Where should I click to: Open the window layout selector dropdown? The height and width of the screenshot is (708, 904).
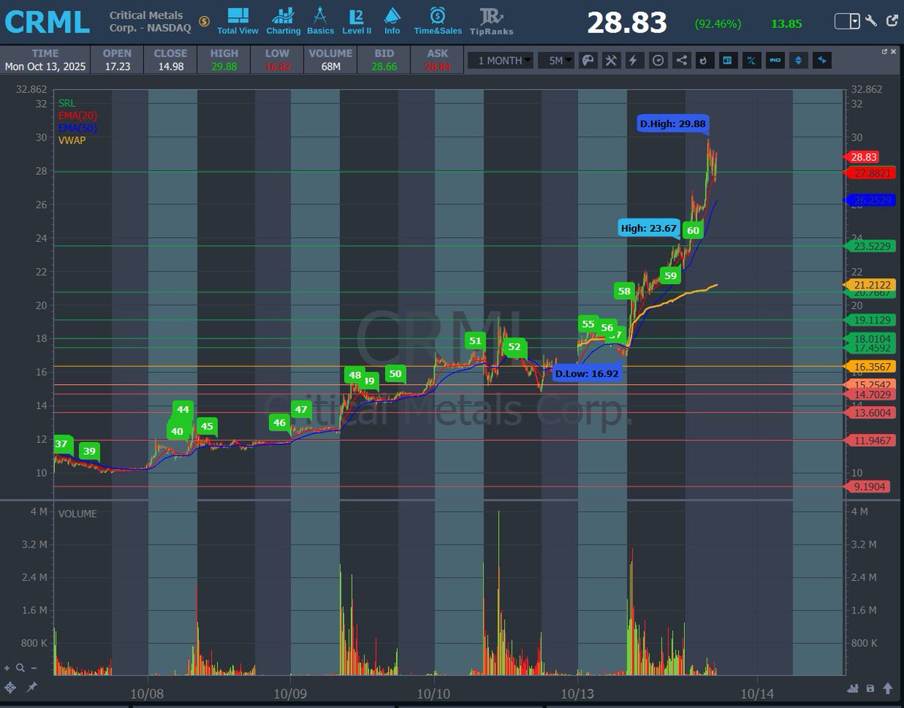pyautogui.click(x=847, y=21)
